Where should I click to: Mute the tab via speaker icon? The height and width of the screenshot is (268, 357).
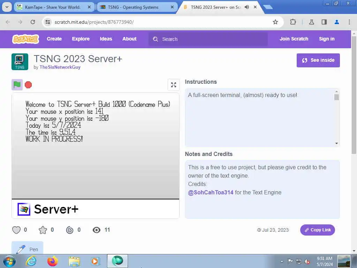247,7
